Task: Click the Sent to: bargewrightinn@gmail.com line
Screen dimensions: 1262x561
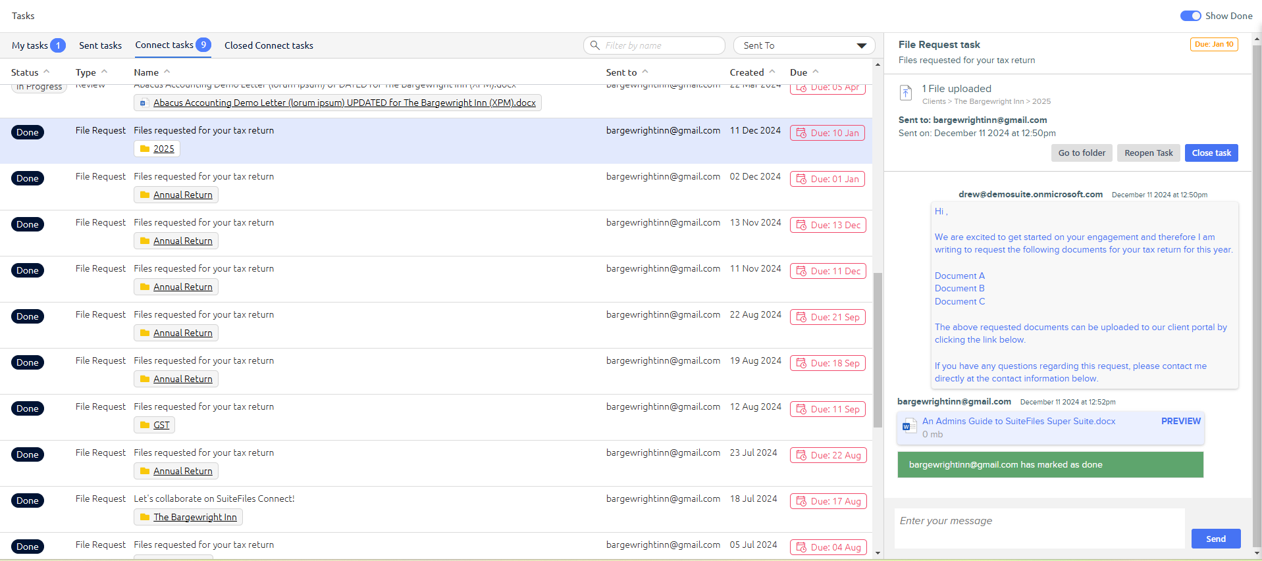Action: 972,120
